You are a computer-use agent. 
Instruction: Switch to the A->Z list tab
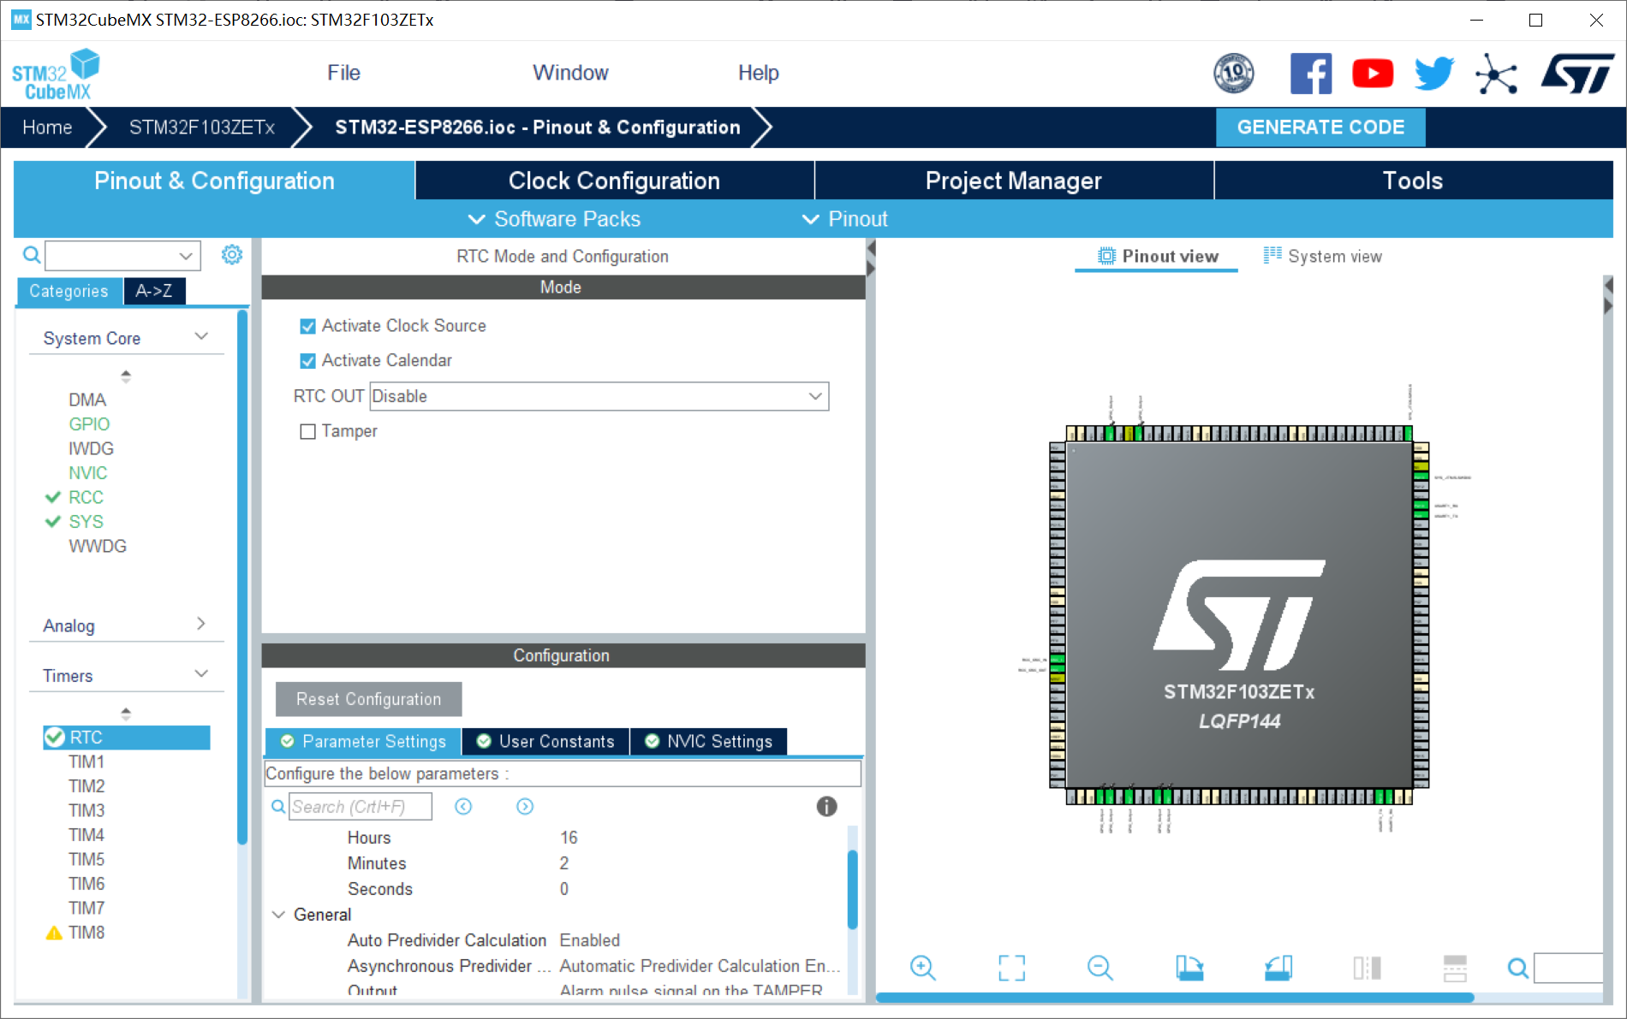(154, 291)
